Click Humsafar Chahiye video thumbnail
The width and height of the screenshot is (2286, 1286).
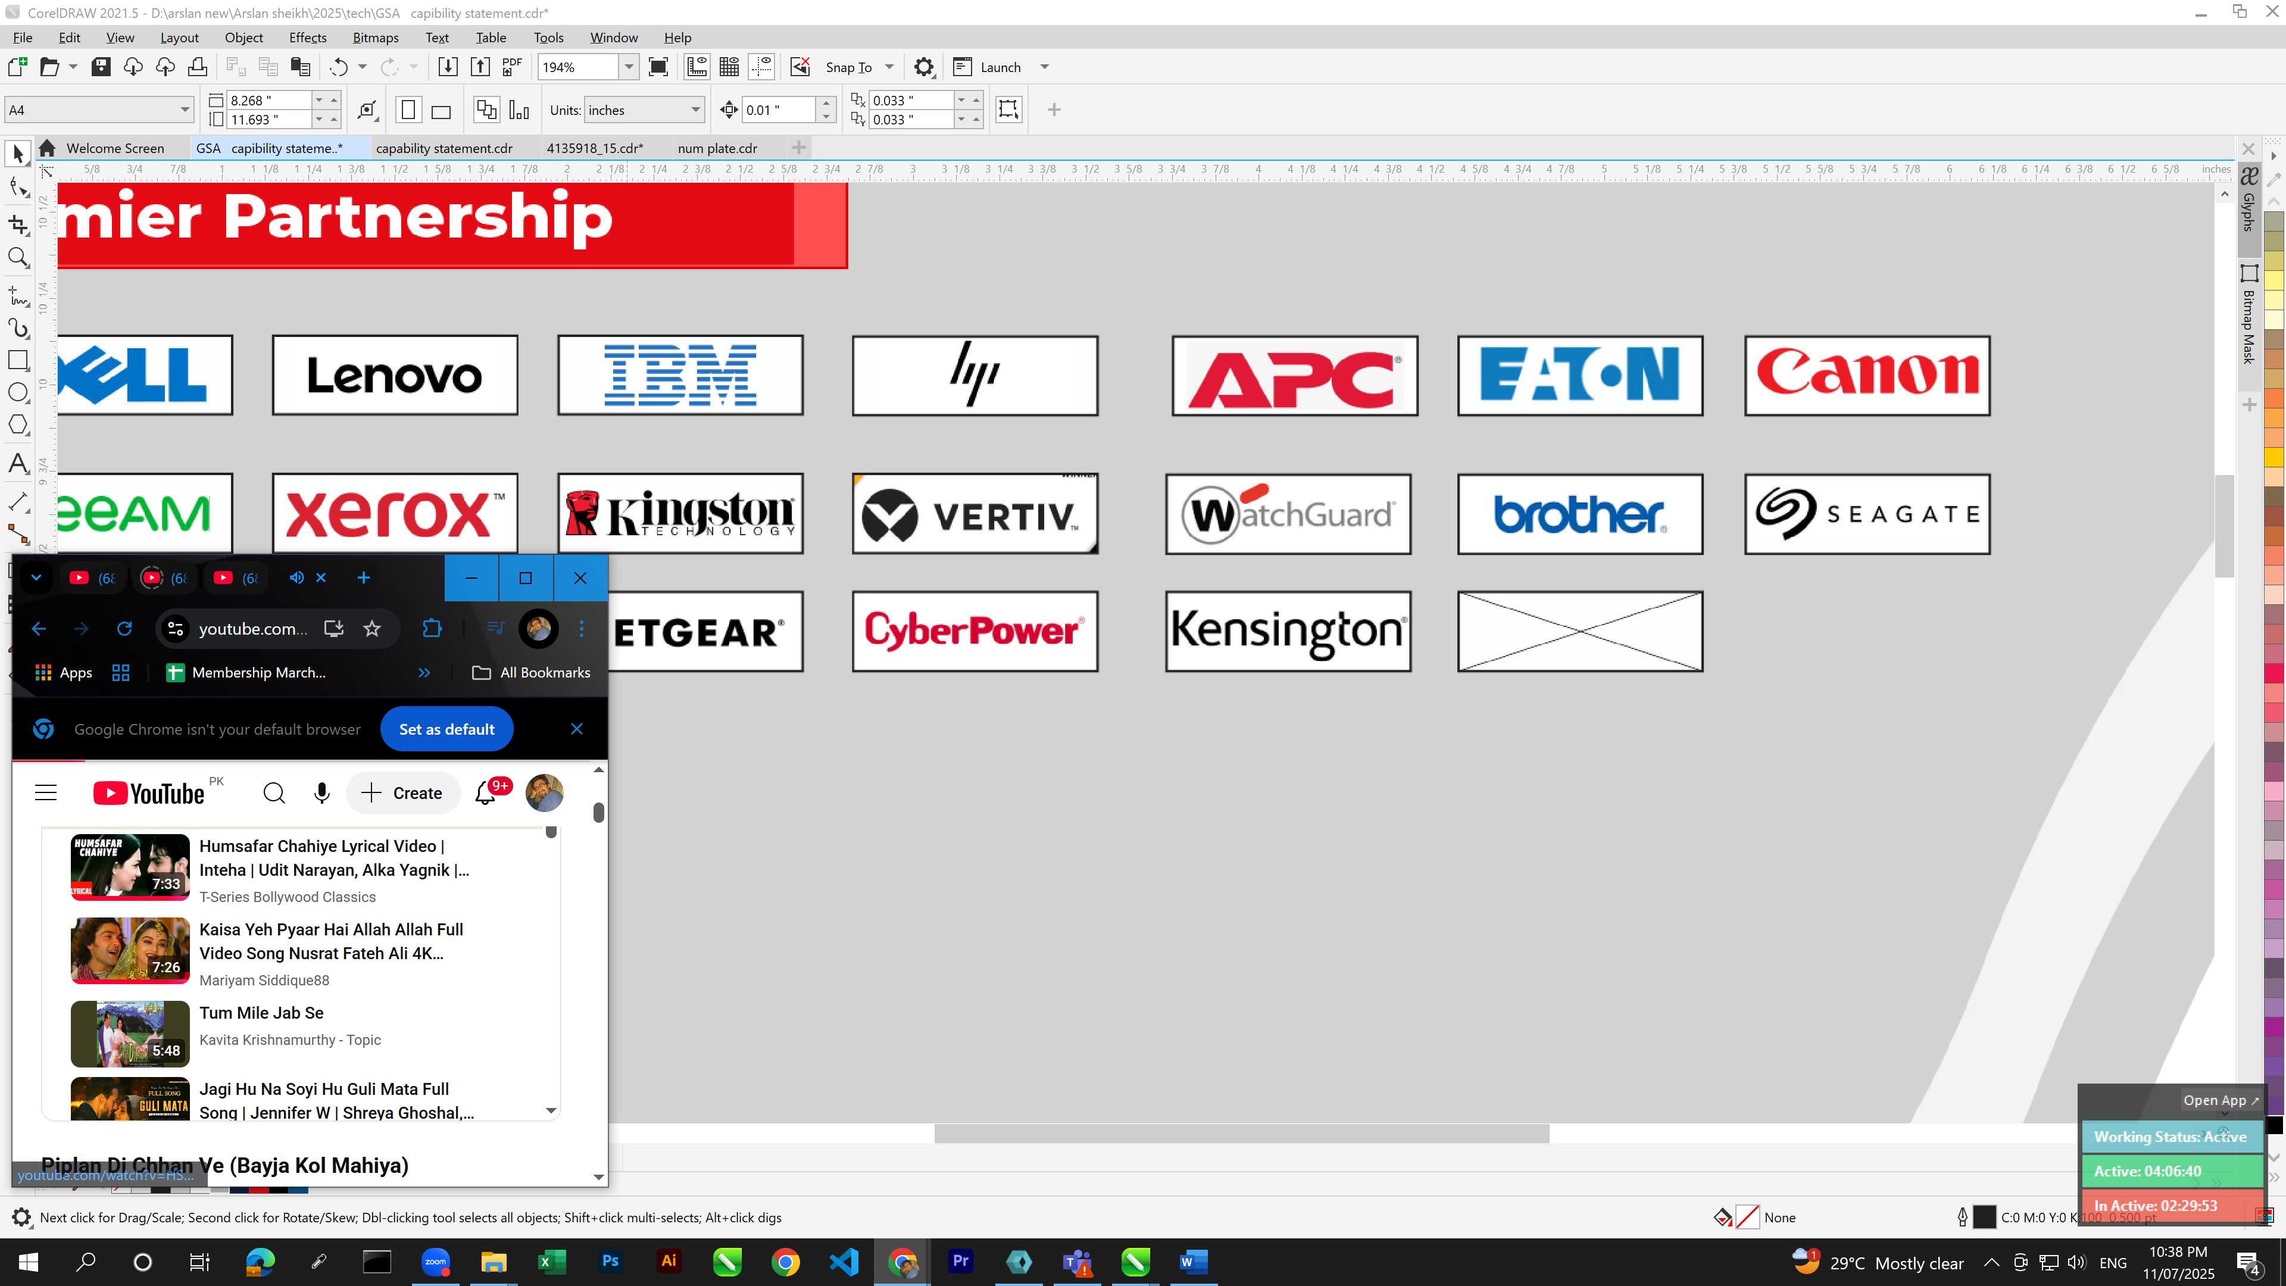click(130, 866)
